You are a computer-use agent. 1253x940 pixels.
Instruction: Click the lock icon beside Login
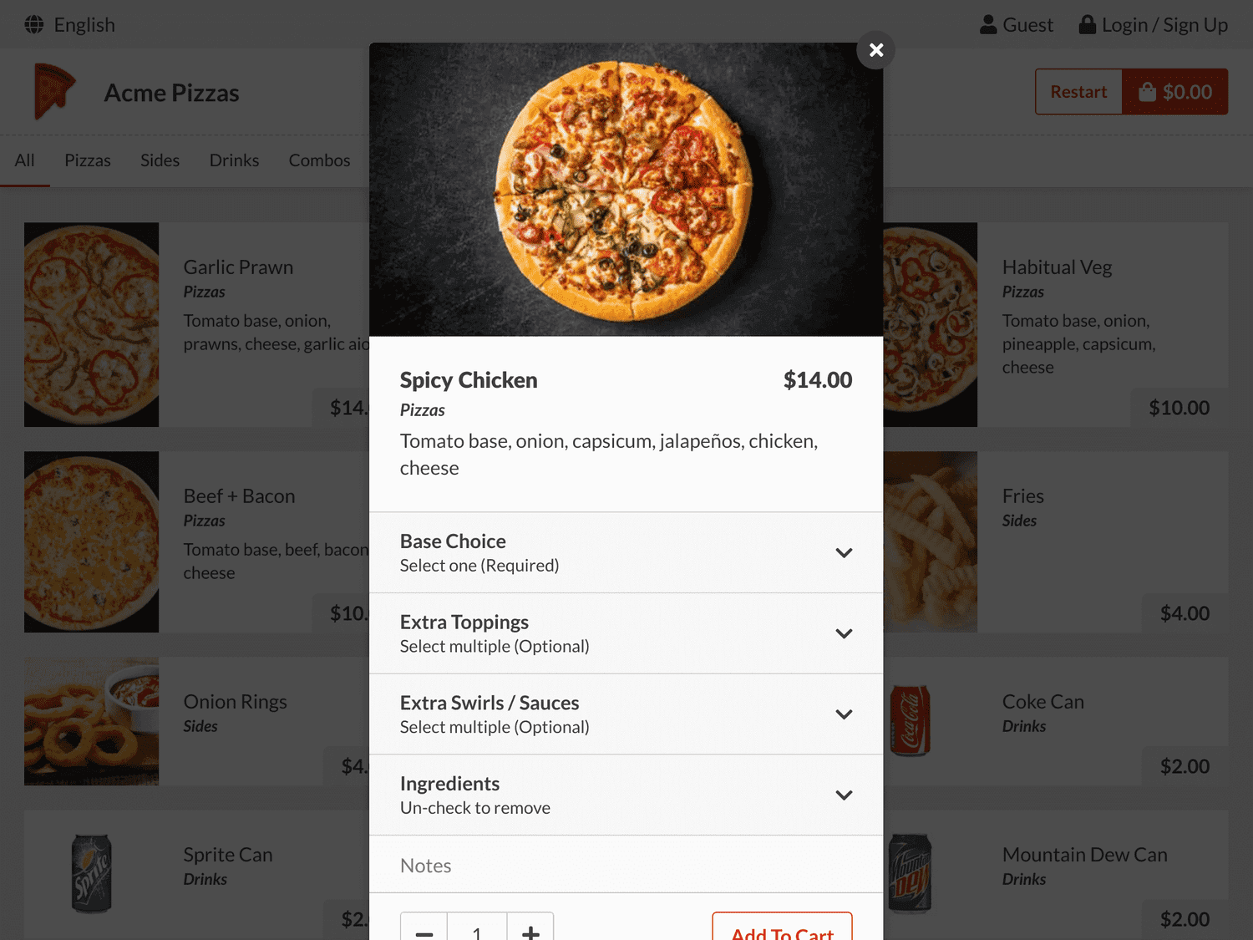click(1087, 25)
